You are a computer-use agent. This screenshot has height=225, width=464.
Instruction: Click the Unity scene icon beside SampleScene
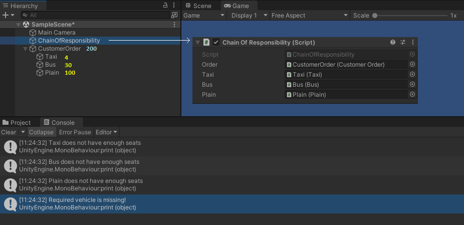26,25
